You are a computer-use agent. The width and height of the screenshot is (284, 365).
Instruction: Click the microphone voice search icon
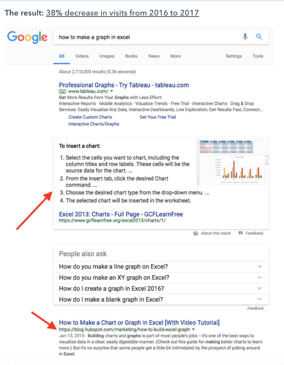pos(245,37)
